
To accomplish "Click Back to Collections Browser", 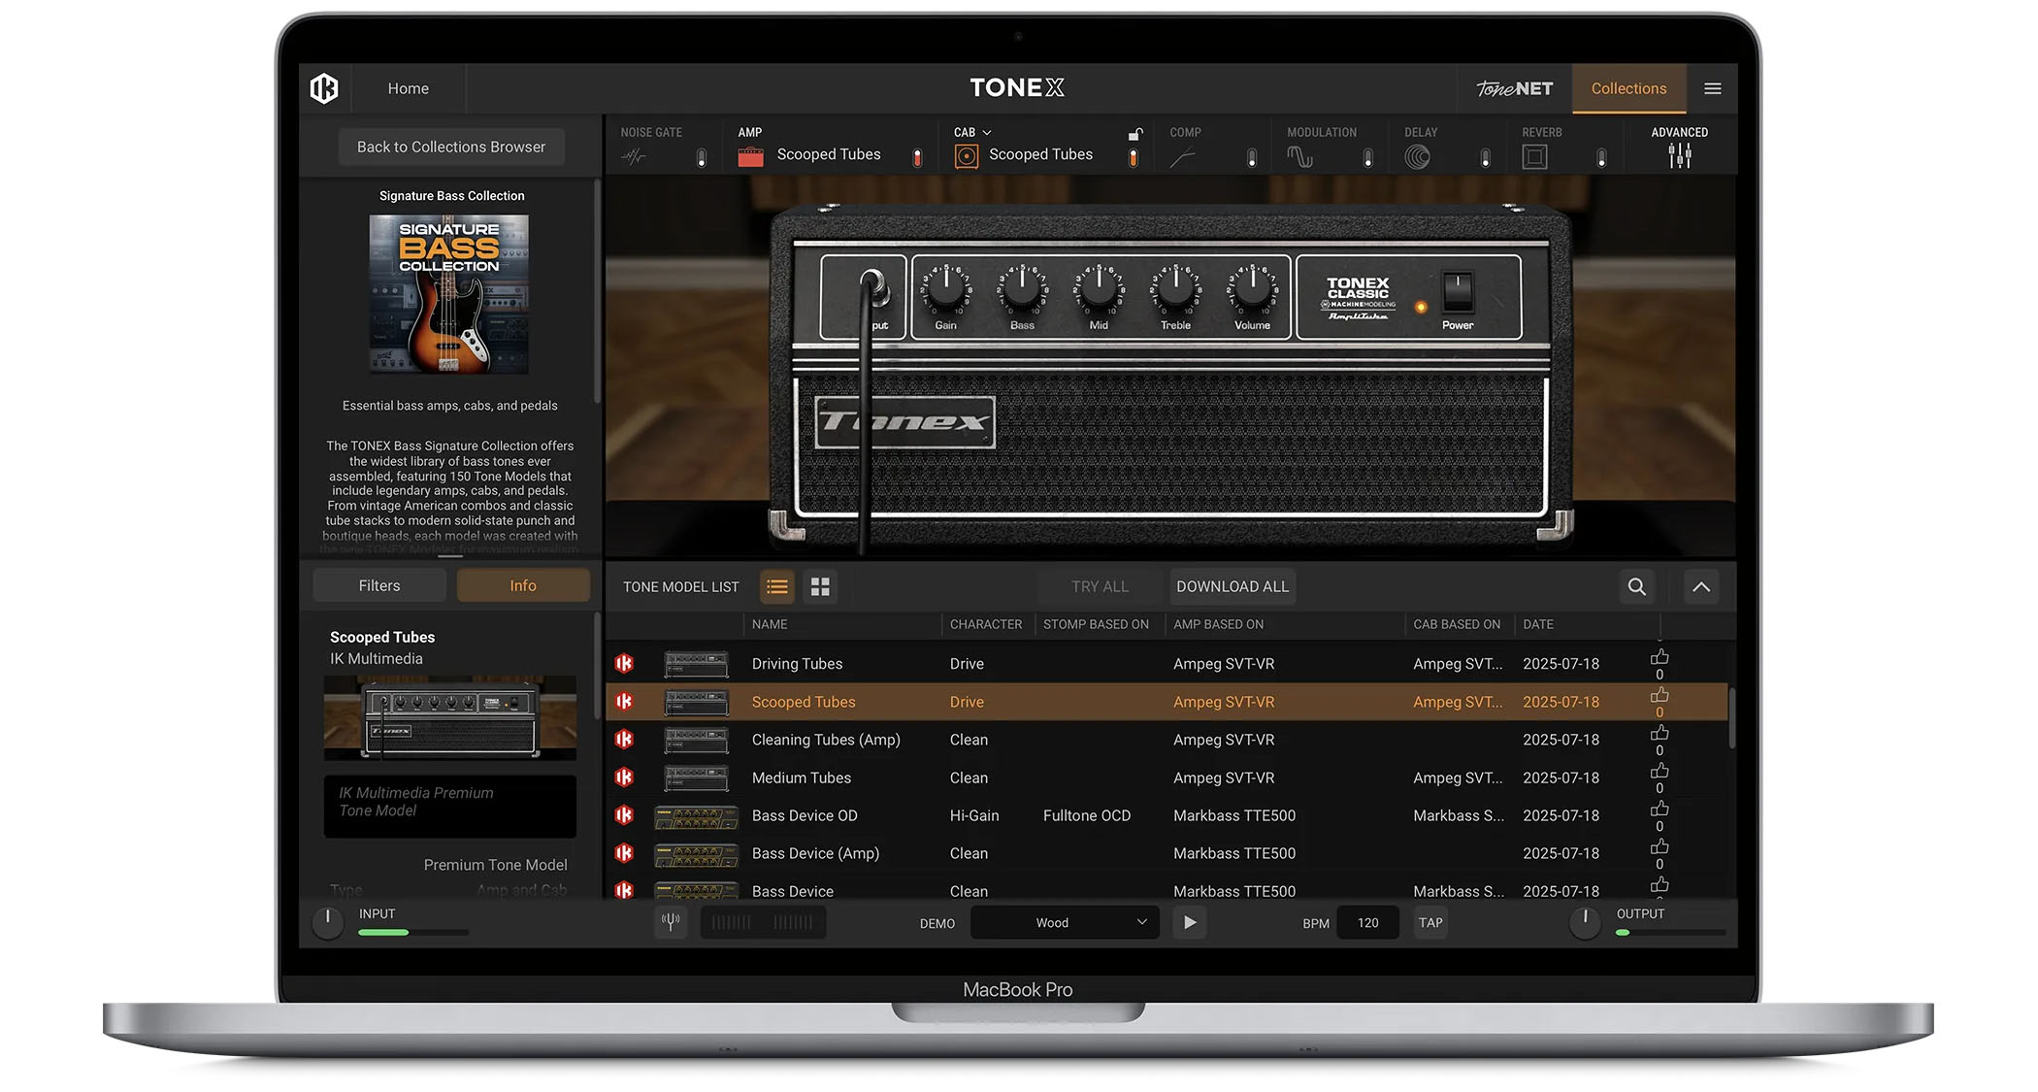I will [x=451, y=147].
